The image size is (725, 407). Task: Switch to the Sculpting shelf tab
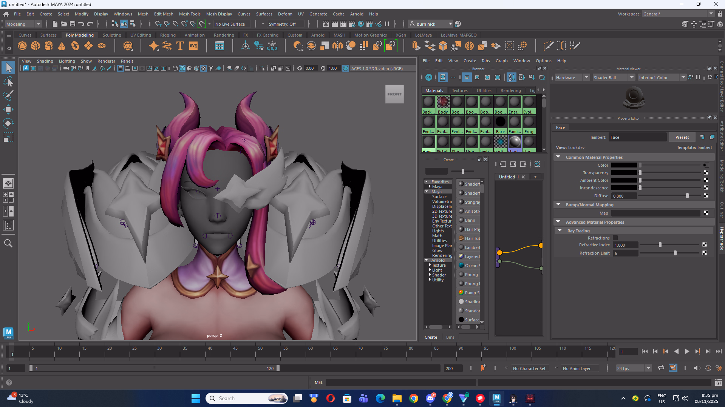point(112,35)
